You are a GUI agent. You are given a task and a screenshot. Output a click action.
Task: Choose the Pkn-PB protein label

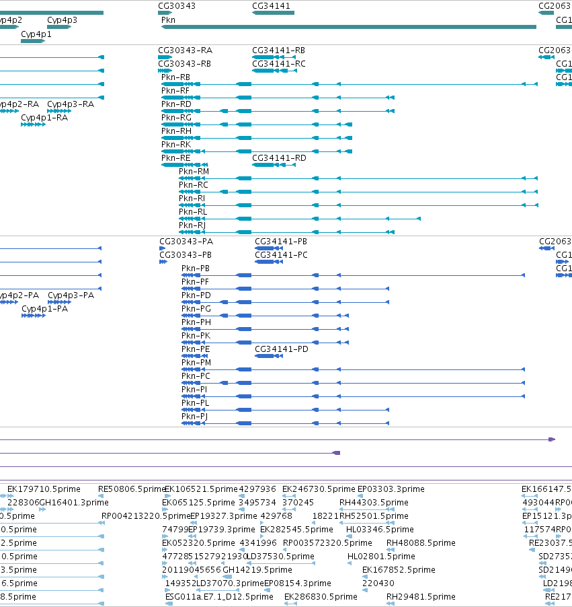coord(196,269)
